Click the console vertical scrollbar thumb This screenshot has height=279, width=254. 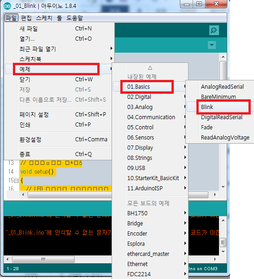223,243
